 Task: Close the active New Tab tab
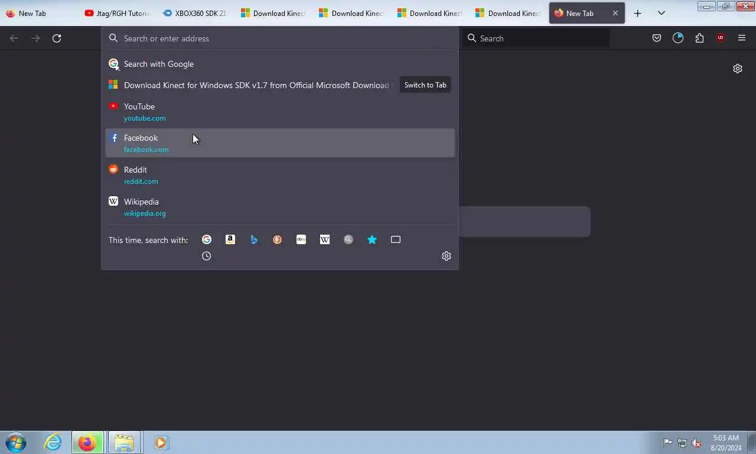tap(615, 13)
